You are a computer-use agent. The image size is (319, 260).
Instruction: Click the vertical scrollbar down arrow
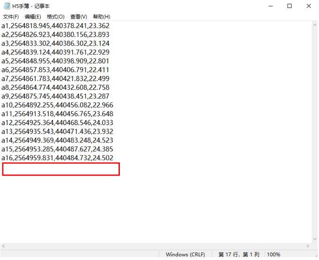315,239
